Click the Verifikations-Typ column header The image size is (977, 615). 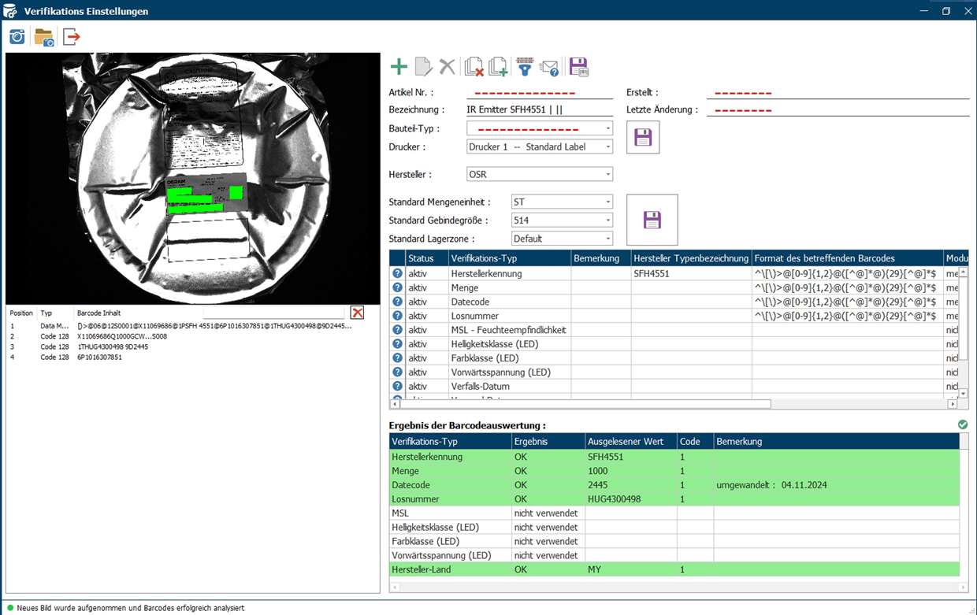tap(509, 258)
